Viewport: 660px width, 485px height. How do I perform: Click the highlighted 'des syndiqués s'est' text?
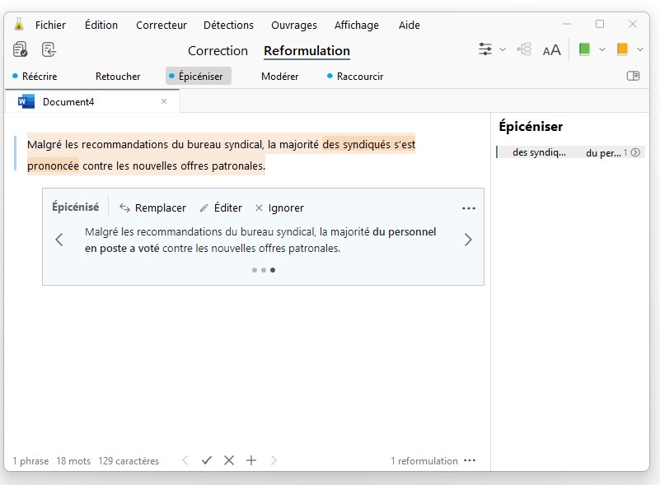pos(368,144)
